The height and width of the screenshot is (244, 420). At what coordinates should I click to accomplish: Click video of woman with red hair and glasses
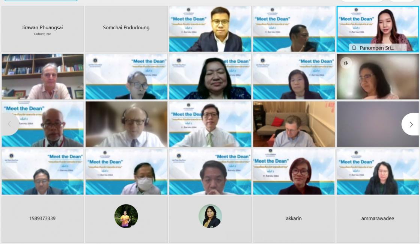tap(294, 172)
